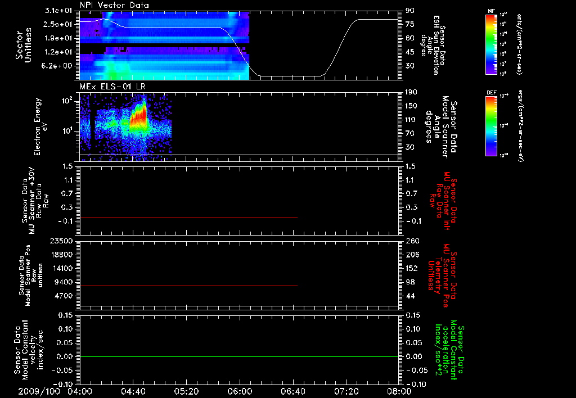Click the 10^2 electron energy tick label
The width and height of the screenshot is (576, 398).
pyautogui.click(x=68, y=101)
